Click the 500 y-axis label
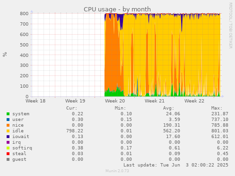This screenshot has width=235, height=176. click(x=24, y=45)
